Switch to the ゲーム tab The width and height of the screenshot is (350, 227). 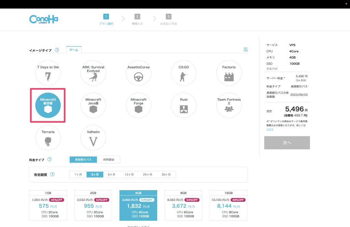tap(74, 50)
